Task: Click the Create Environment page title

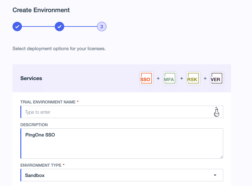Action: pos(41,10)
